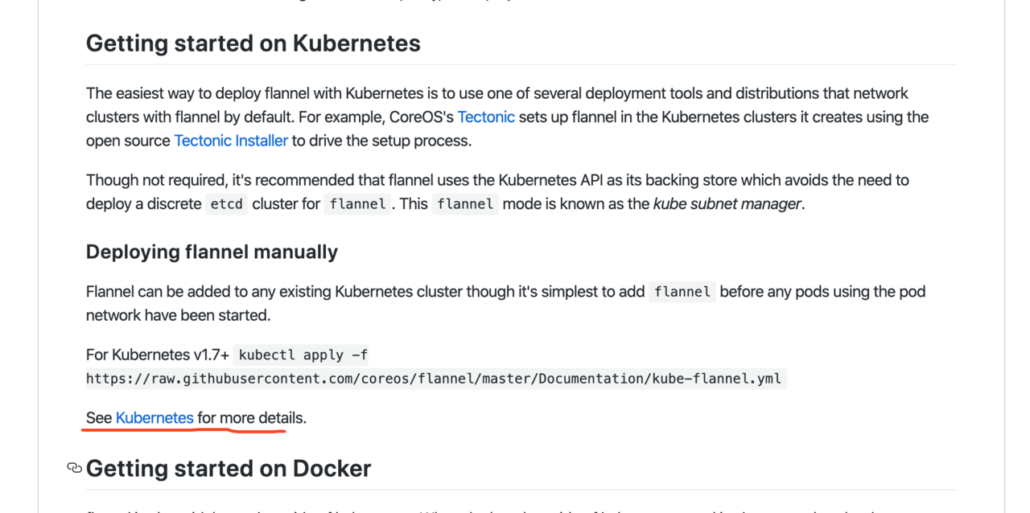Click 'for more details.' text after Kubernetes link
Screen dimensions: 1030x513
coord(252,418)
